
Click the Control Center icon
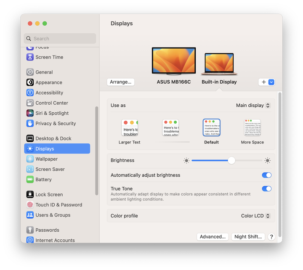coord(30,103)
